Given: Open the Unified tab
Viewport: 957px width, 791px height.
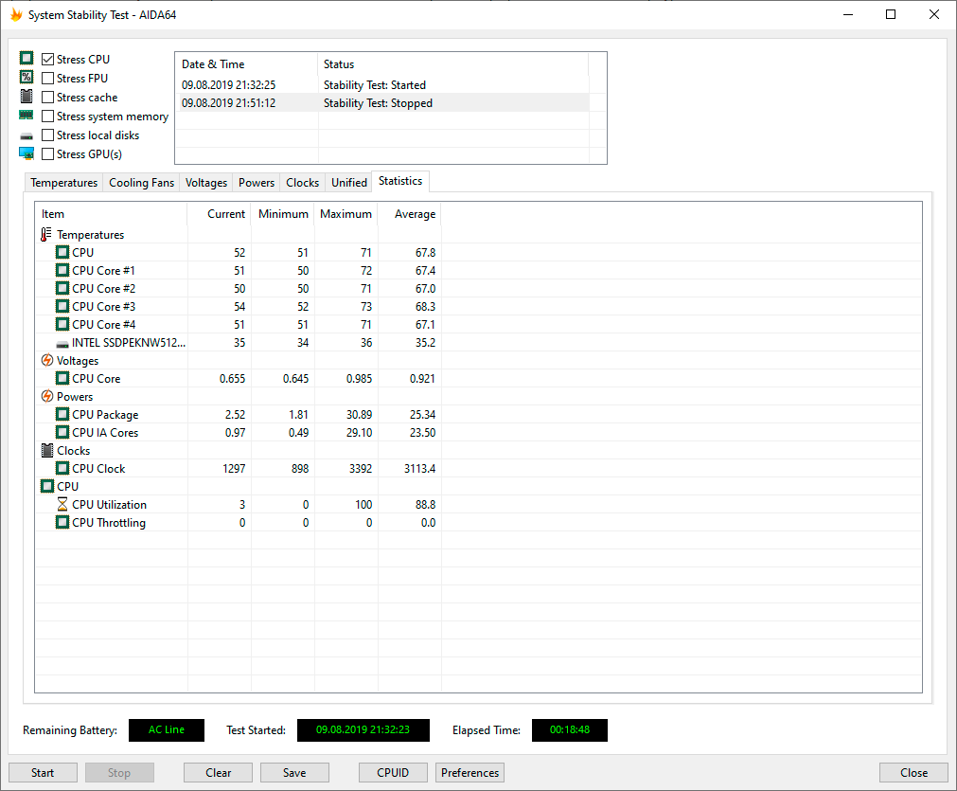Looking at the screenshot, I should (x=349, y=183).
